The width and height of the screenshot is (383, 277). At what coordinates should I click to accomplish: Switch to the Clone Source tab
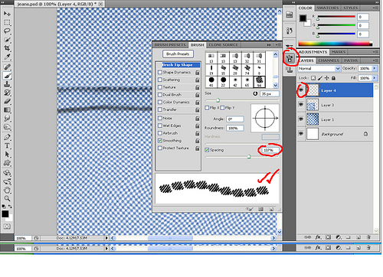click(223, 45)
